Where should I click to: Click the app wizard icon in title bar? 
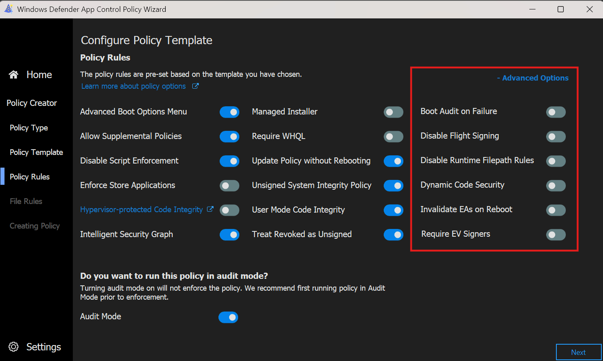8,9
